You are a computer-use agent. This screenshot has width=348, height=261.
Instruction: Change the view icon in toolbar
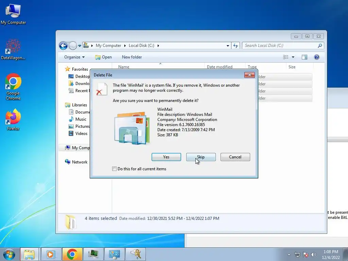tap(285, 57)
